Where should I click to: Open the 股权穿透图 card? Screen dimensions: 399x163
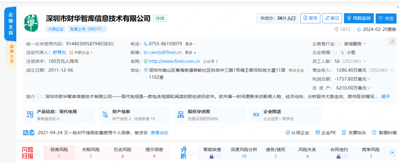[x=210, y=115]
